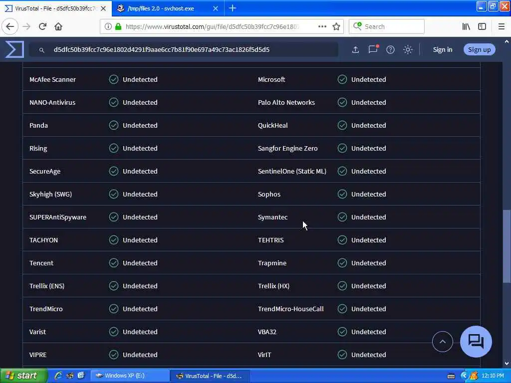Close the /tmp/files 2.0 tab
The image size is (511, 383).
tap(216, 8)
